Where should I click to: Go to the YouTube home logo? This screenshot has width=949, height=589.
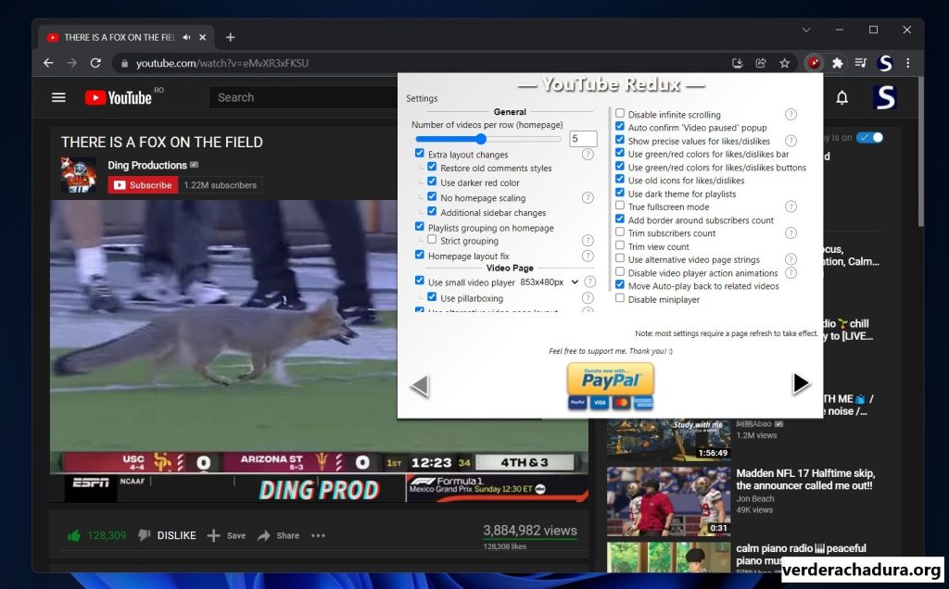[118, 97]
